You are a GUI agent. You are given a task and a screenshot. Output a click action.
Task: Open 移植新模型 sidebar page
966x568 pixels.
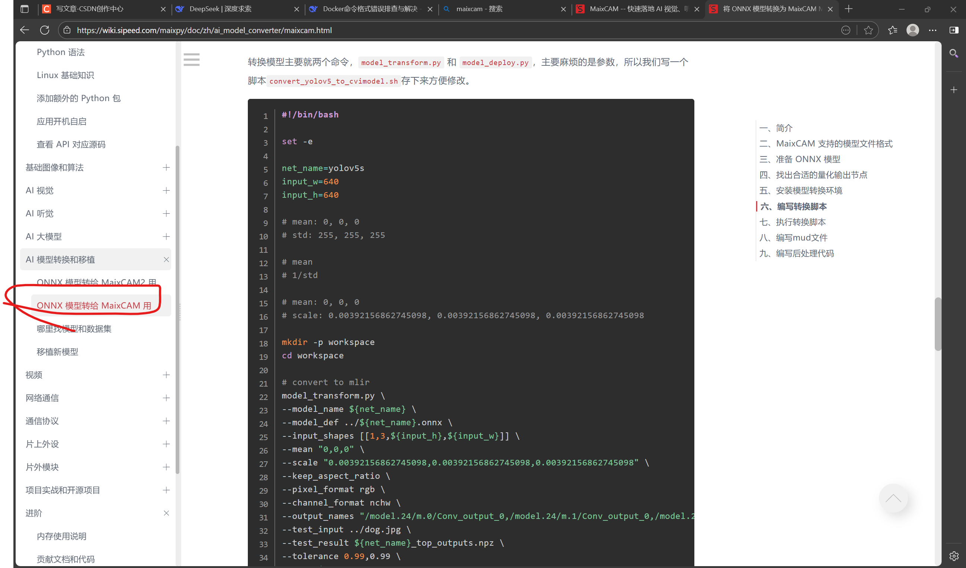coord(58,352)
